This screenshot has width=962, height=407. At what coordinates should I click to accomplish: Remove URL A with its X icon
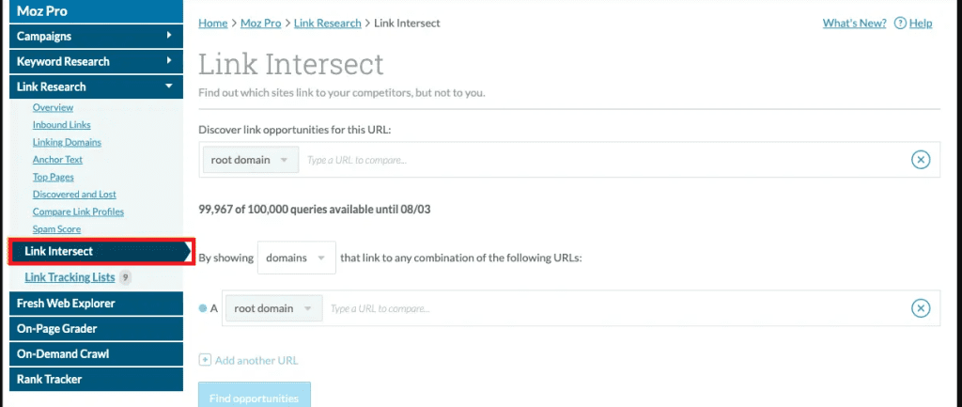tap(921, 308)
